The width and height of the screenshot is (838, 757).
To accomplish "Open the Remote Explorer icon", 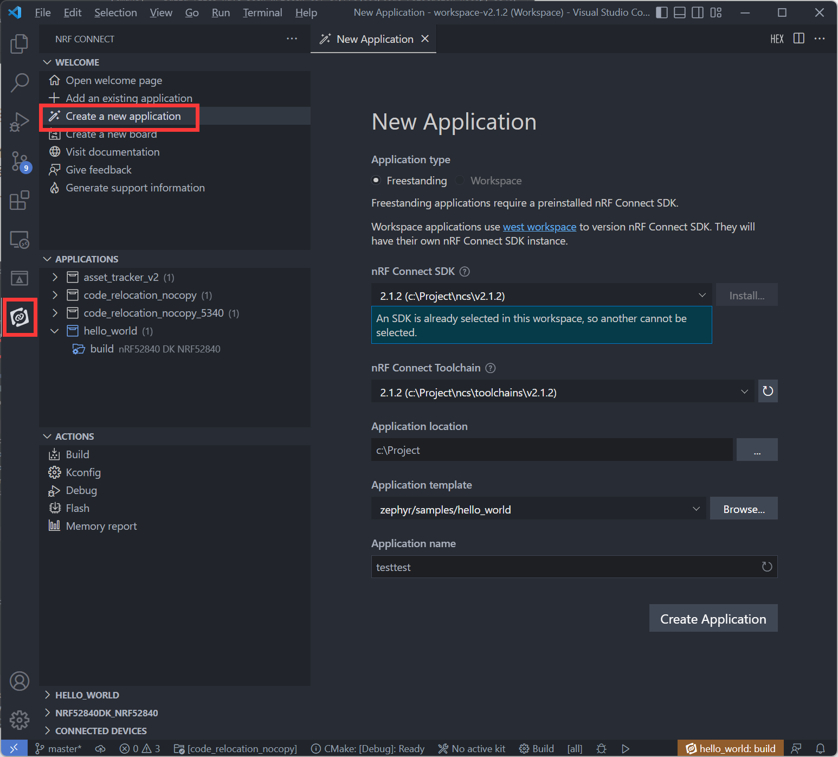I will [20, 239].
